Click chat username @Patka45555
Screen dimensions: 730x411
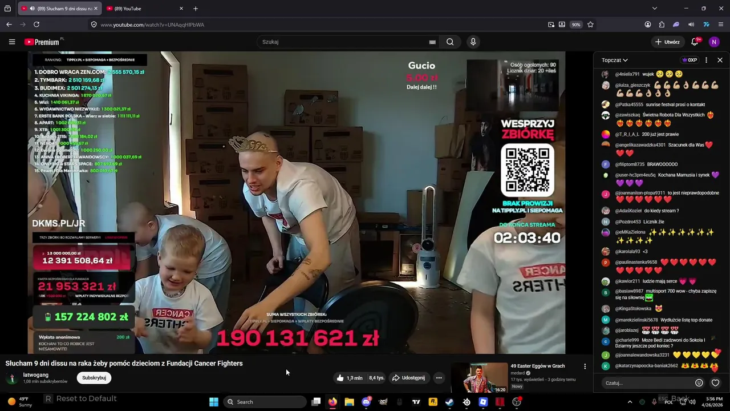(629, 104)
